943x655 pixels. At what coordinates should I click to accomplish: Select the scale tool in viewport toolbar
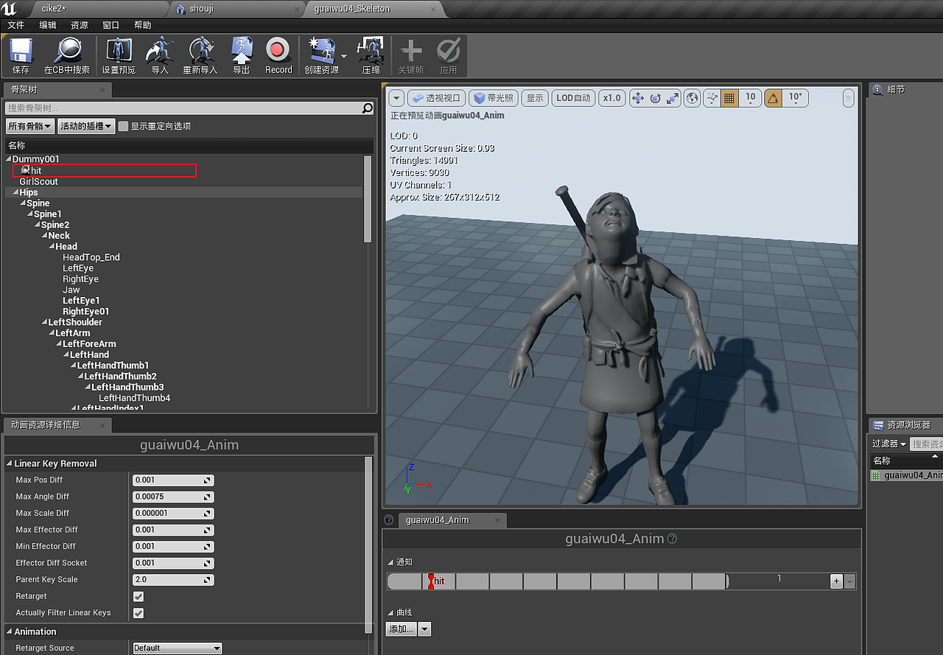(x=672, y=98)
